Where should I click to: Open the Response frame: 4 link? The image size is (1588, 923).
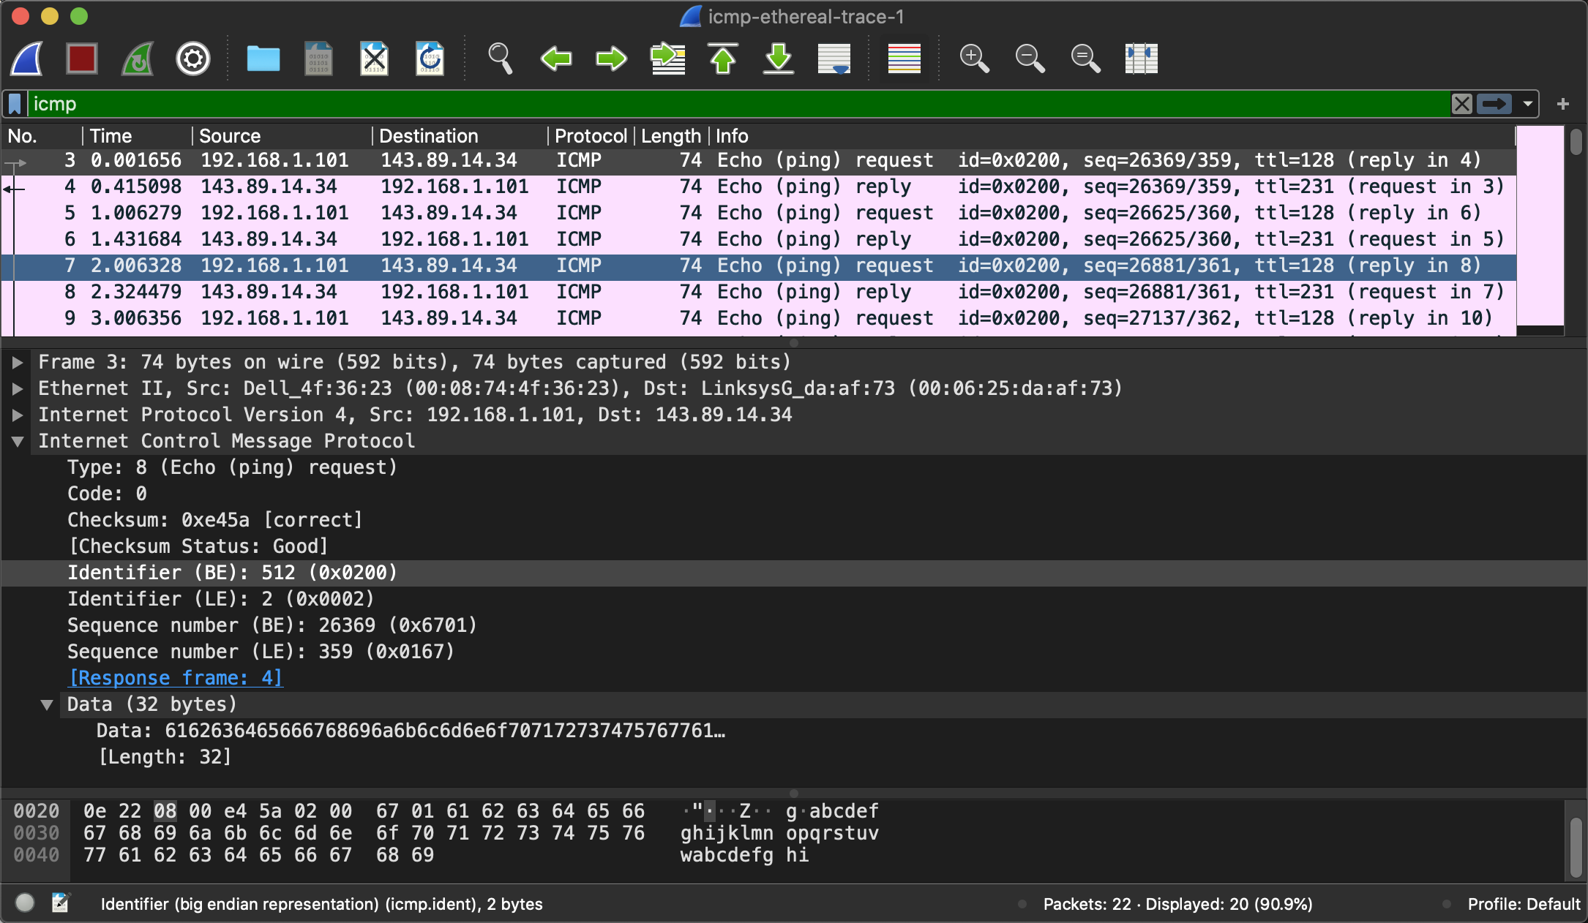(176, 678)
